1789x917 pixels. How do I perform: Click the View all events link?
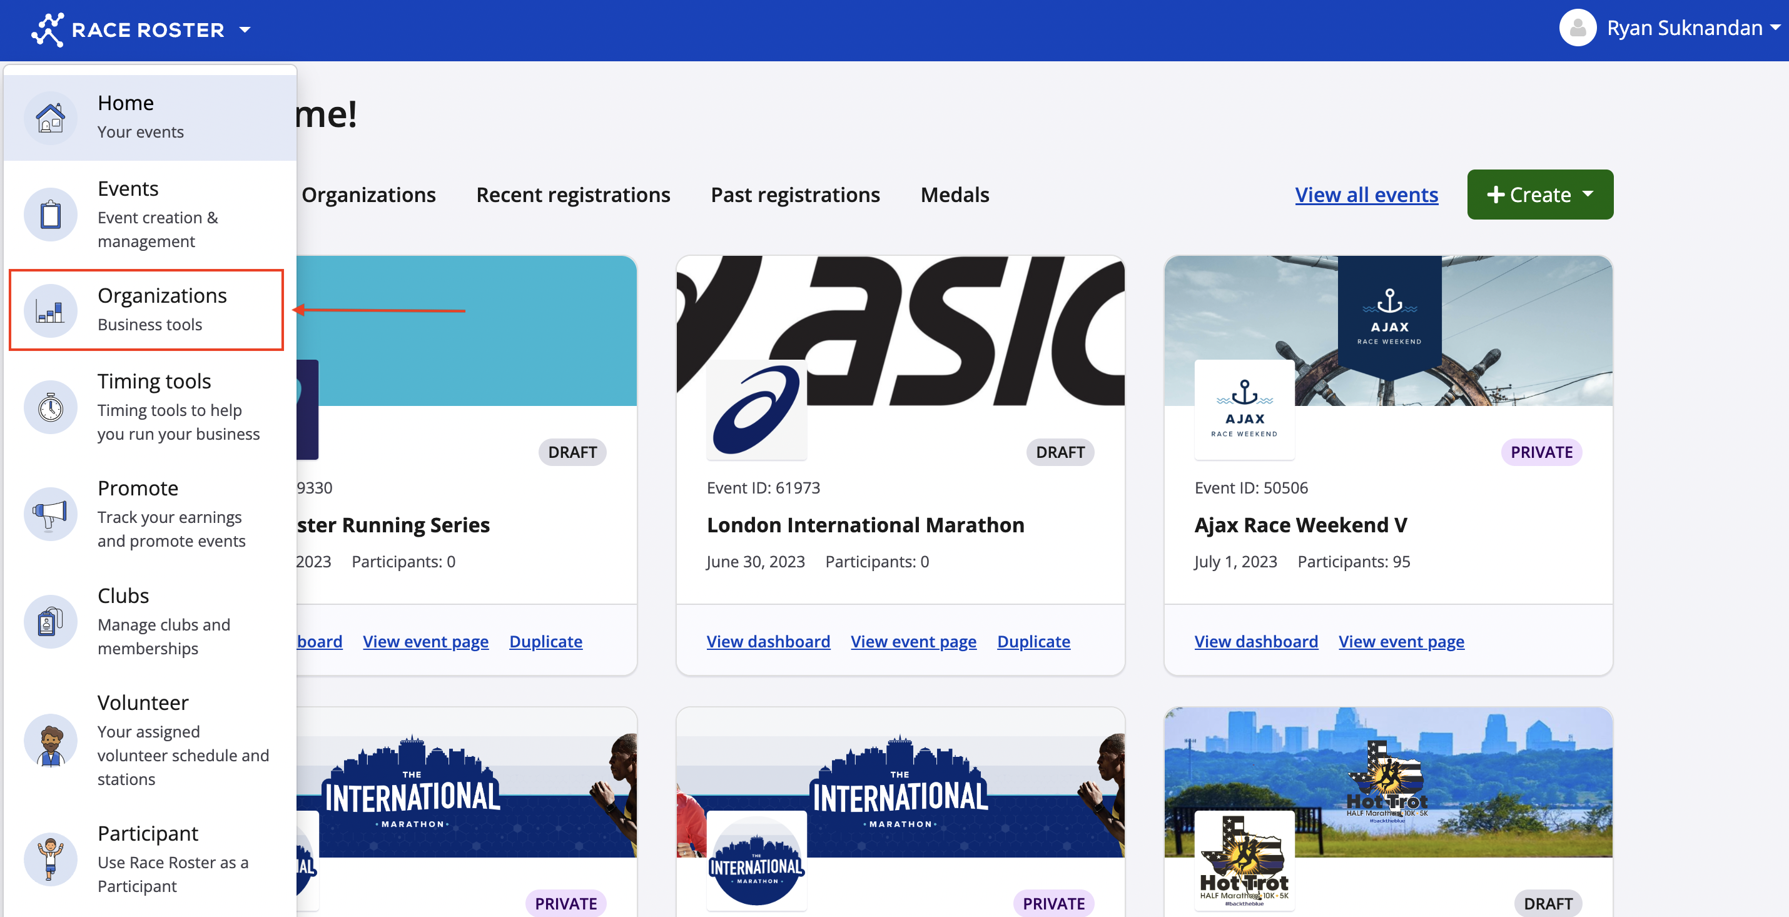[1366, 195]
